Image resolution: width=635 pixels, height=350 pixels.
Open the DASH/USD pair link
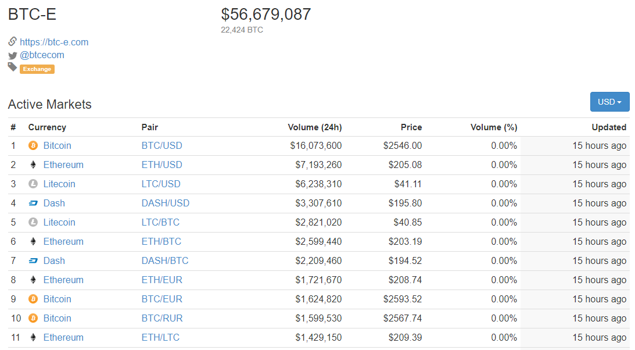click(x=165, y=203)
